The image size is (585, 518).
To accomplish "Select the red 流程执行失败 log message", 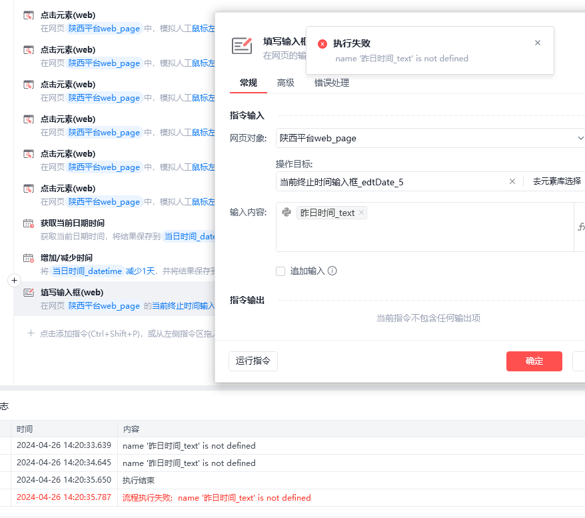I will 217,498.
